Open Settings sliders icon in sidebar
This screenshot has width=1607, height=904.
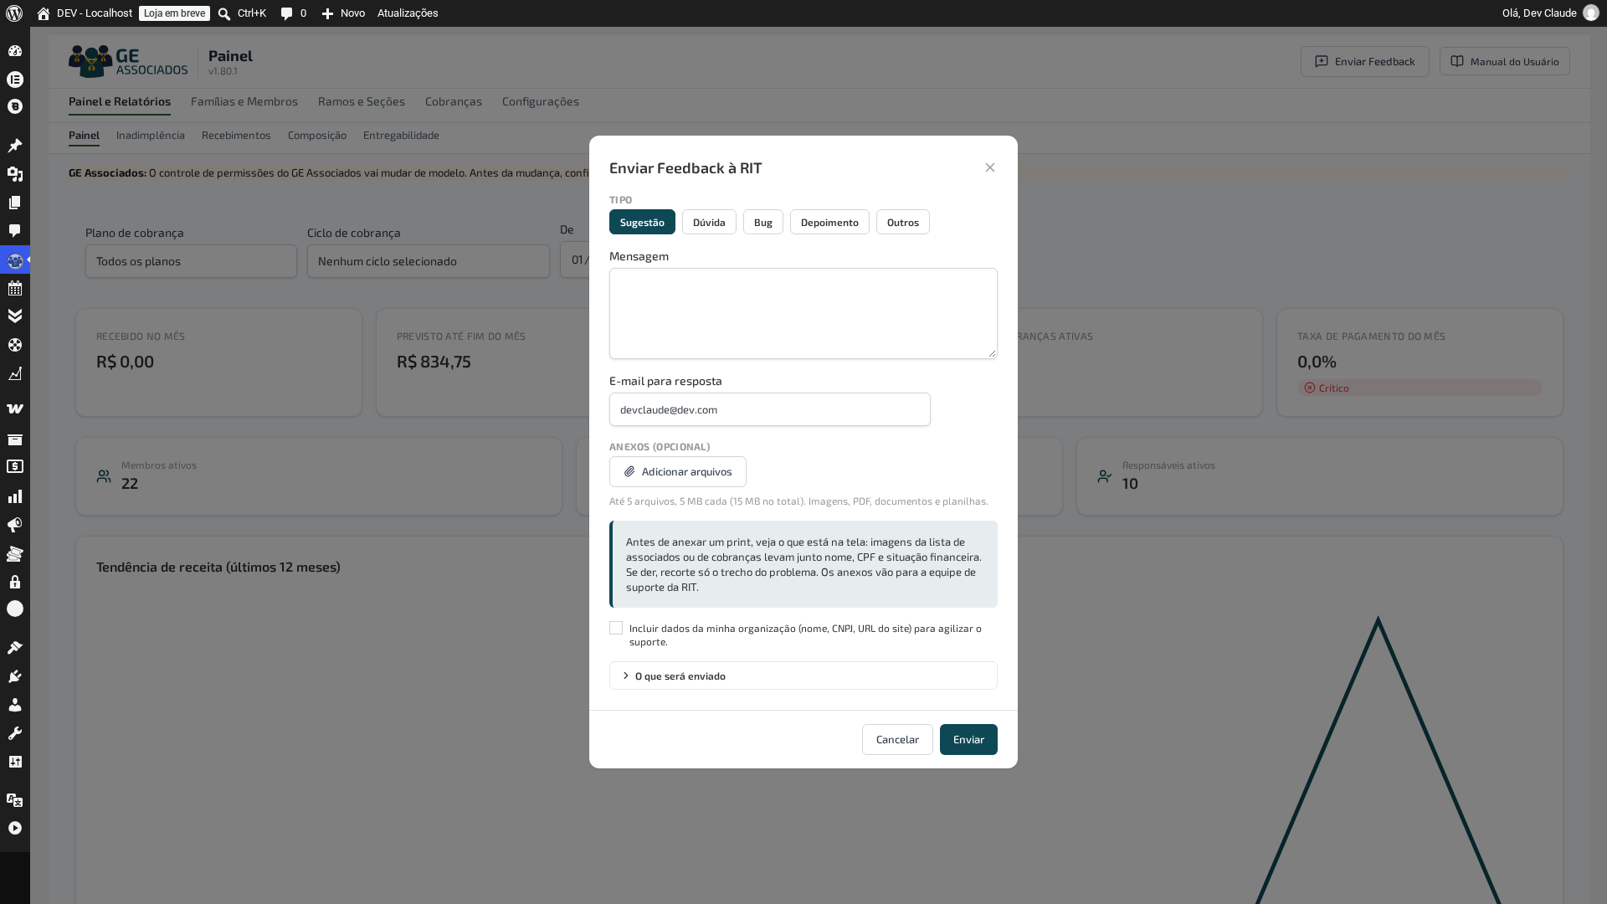tap(15, 762)
